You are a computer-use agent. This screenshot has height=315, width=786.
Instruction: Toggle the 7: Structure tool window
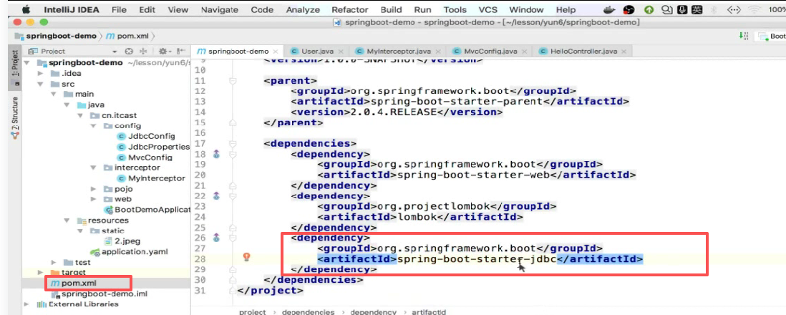pos(15,118)
